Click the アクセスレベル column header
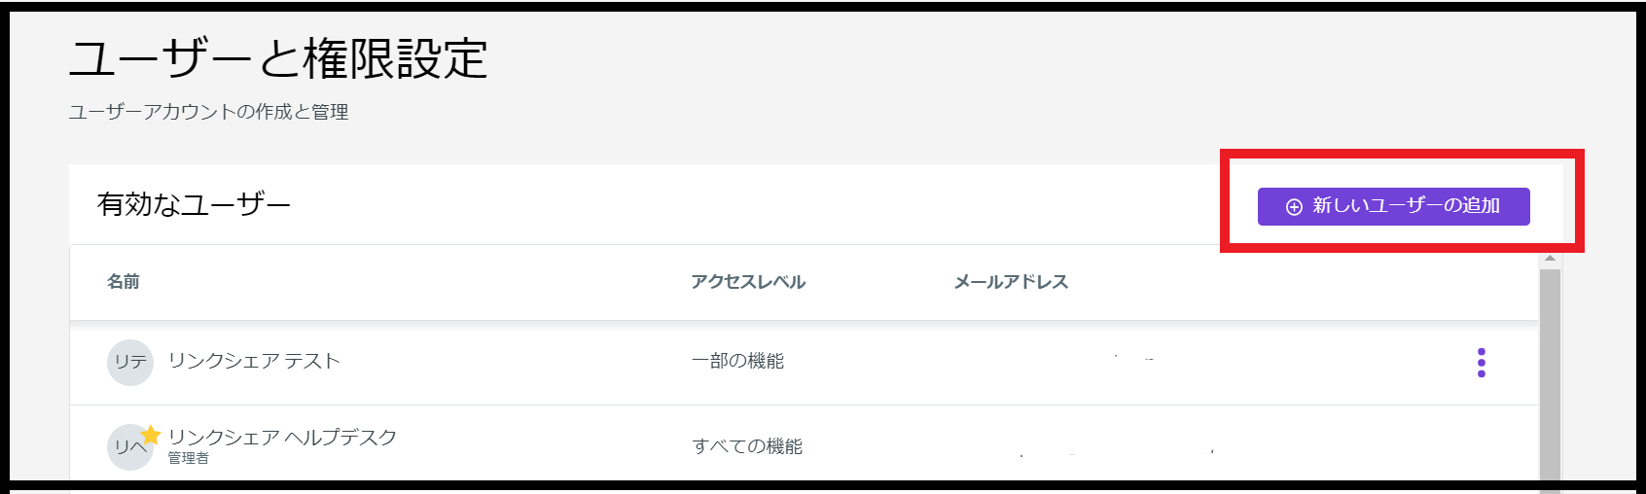Image resolution: width=1646 pixels, height=494 pixels. tap(748, 282)
